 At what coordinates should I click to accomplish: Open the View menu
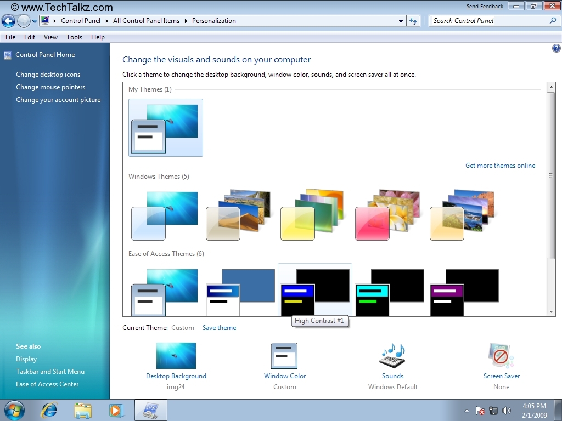coord(50,37)
